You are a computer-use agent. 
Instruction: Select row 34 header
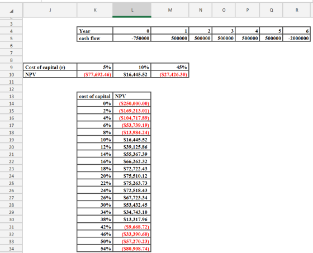11,249
